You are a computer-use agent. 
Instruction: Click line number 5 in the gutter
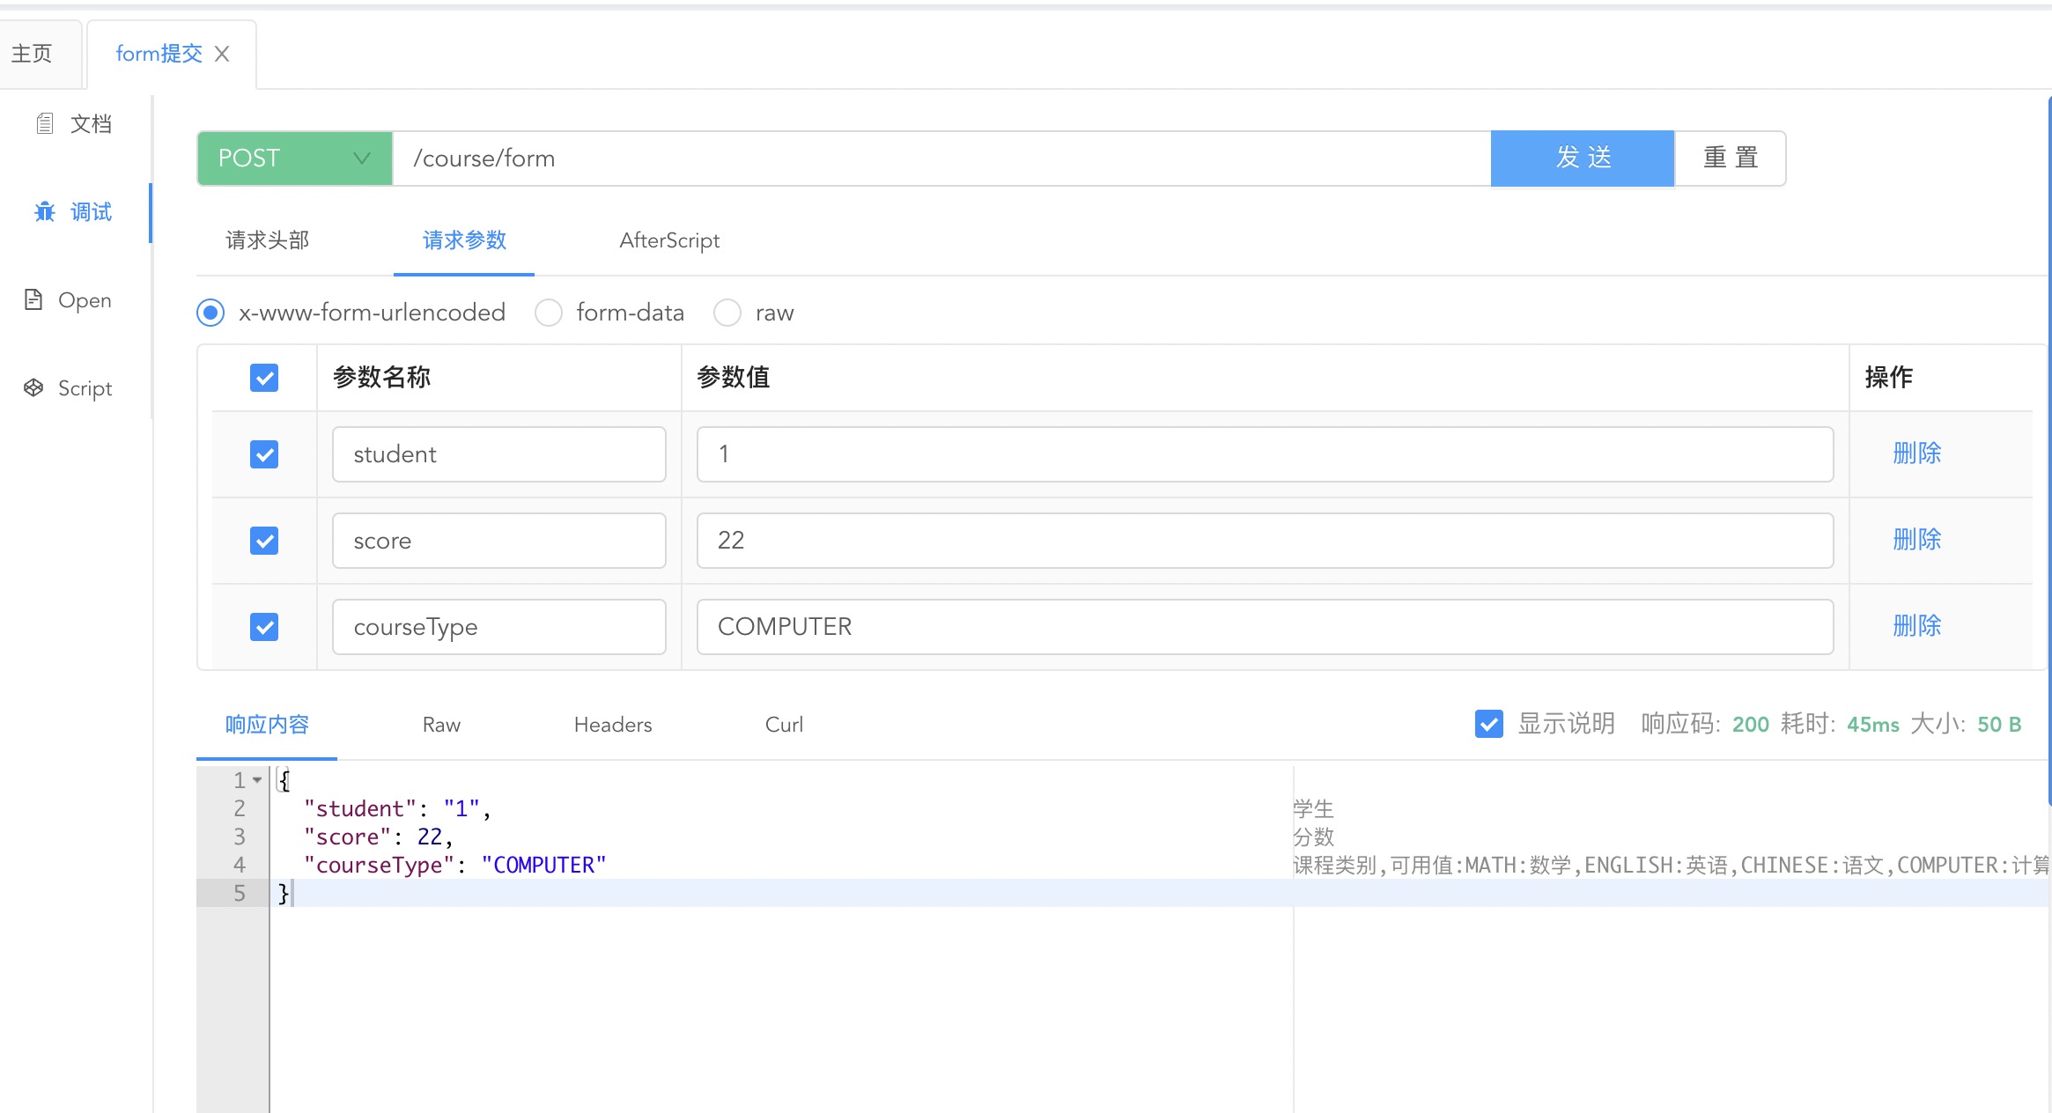239,893
